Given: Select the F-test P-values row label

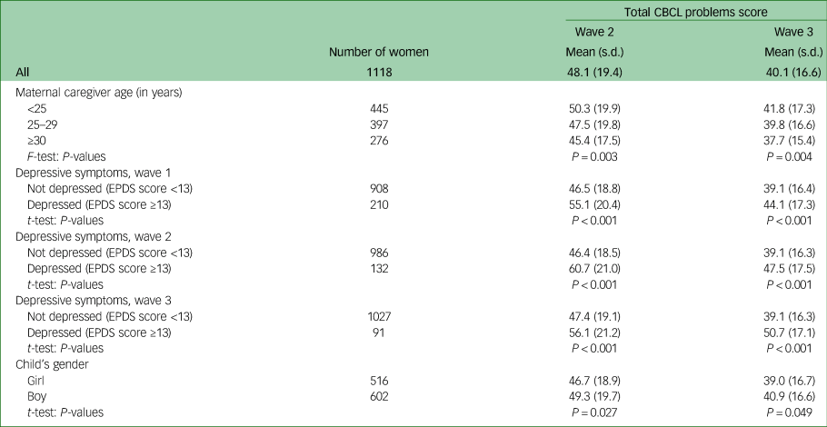Looking at the screenshot, I should point(65,156).
